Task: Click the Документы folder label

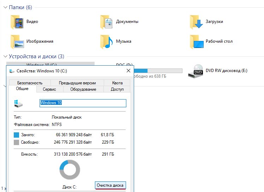Action: coord(127,22)
